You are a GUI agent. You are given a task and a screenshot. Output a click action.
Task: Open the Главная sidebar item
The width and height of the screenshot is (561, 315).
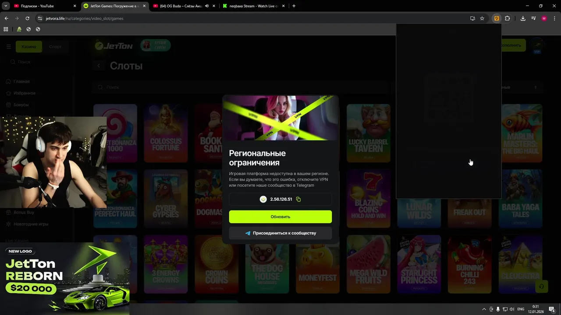coord(21,81)
